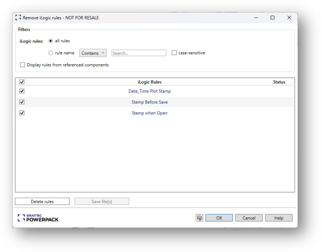Select the "rule name" radio option

50,53
